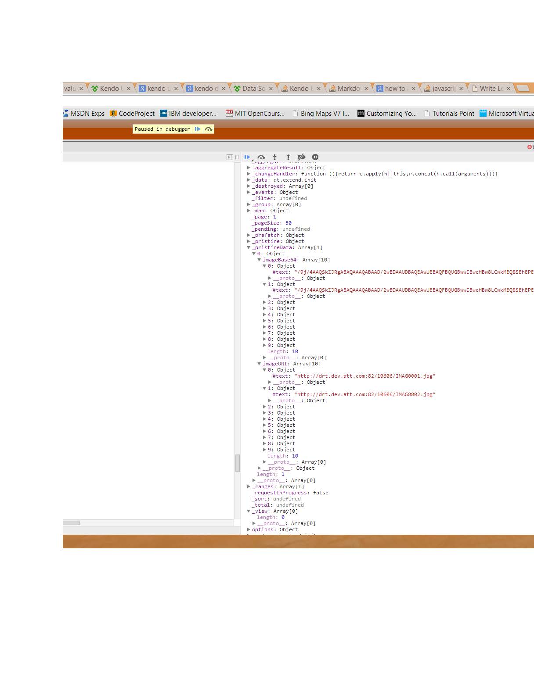Deactivate breakpoints with the slashed icon
Viewport: 534px width, 690px height.
coord(301,157)
